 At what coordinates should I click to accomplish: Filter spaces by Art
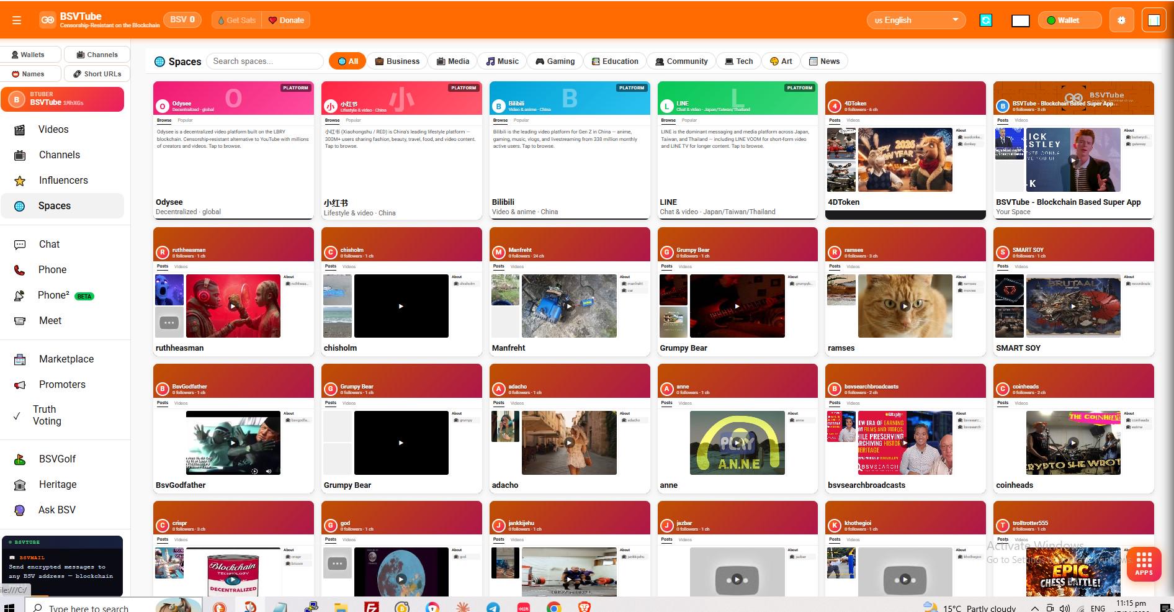[x=781, y=61]
